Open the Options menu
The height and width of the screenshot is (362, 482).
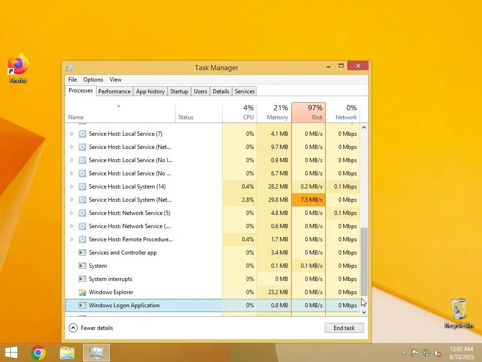pos(93,80)
